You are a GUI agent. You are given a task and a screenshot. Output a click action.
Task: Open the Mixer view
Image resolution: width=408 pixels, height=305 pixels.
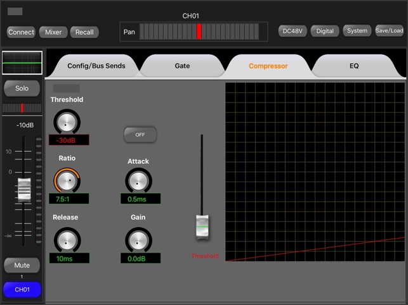click(53, 32)
